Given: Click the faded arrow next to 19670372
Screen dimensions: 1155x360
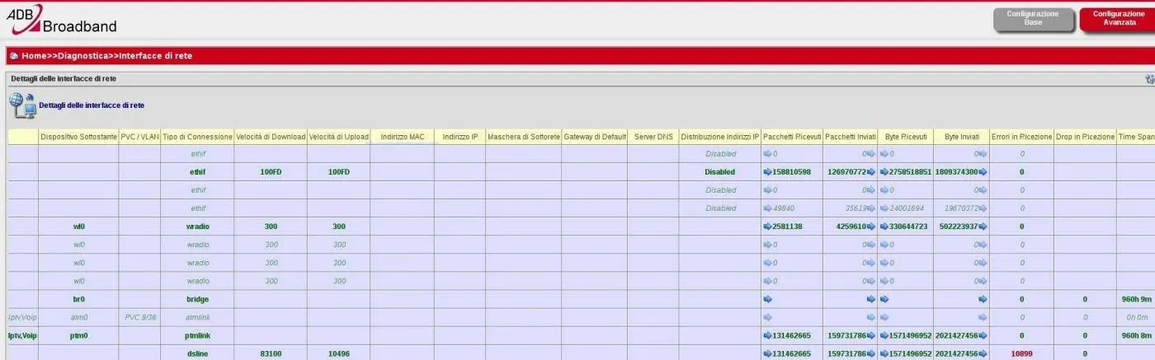Looking at the screenshot, I should point(983,208).
